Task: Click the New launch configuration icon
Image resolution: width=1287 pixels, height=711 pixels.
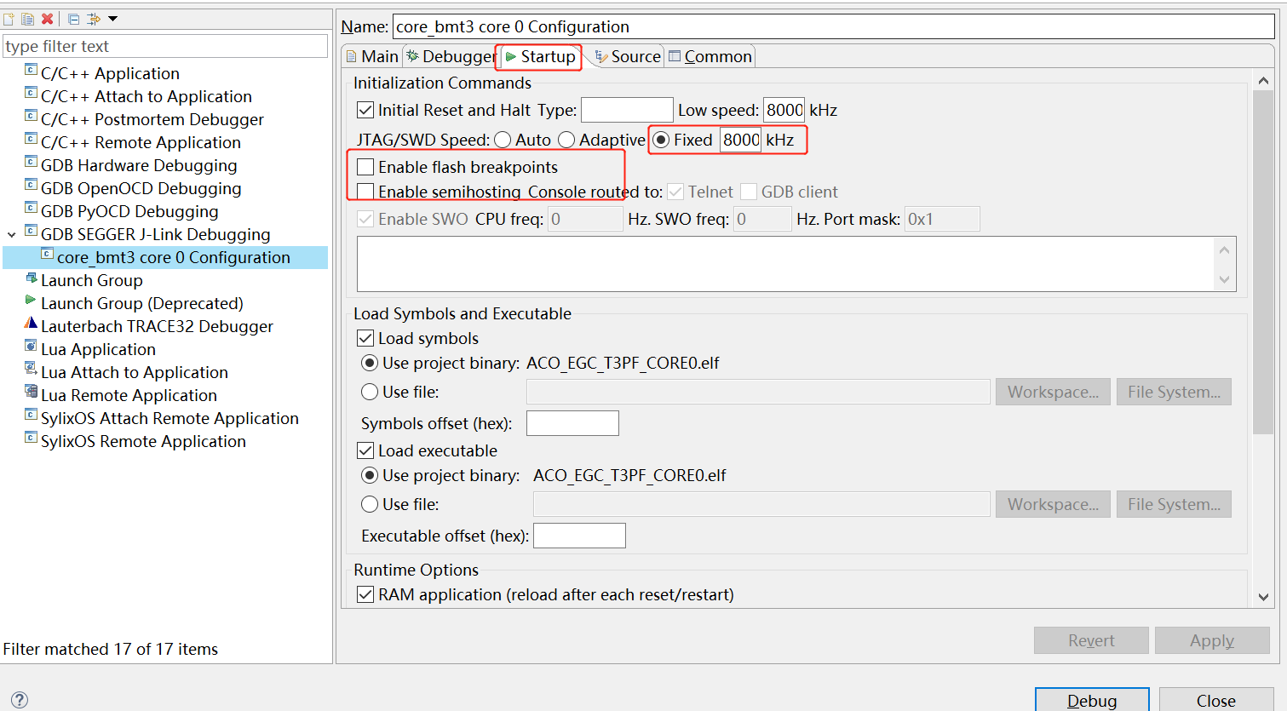Action: point(9,19)
